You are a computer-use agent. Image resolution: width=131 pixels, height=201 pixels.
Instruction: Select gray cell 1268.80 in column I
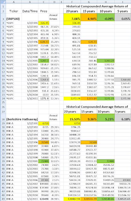coord(122,79)
